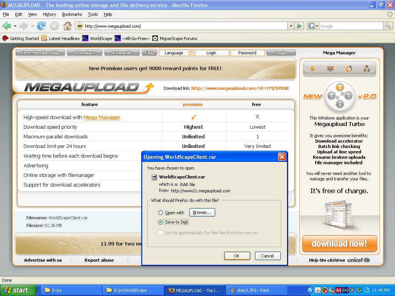Click the Login username input field
Viewport: 395px width, 296px height.
[212, 53]
